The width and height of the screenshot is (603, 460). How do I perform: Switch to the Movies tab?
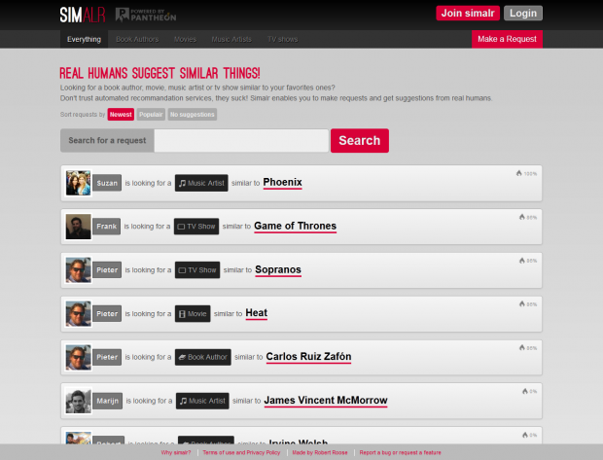click(x=185, y=39)
